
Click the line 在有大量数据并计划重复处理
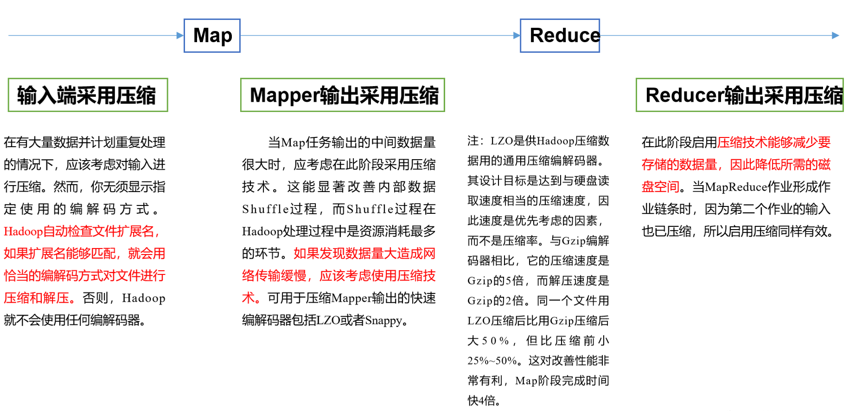tap(84, 142)
